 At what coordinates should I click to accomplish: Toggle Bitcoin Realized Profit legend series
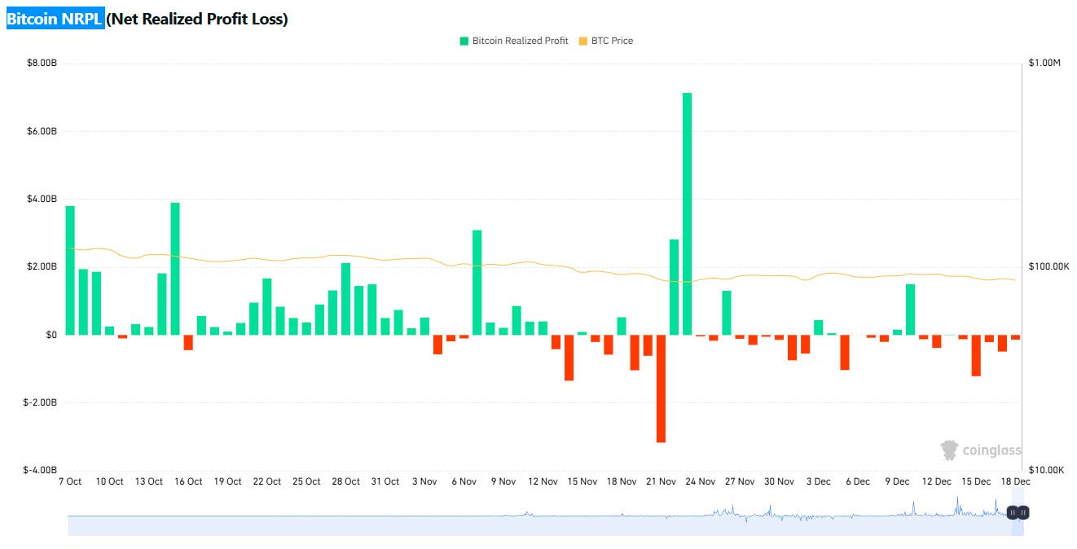pyautogui.click(x=519, y=41)
